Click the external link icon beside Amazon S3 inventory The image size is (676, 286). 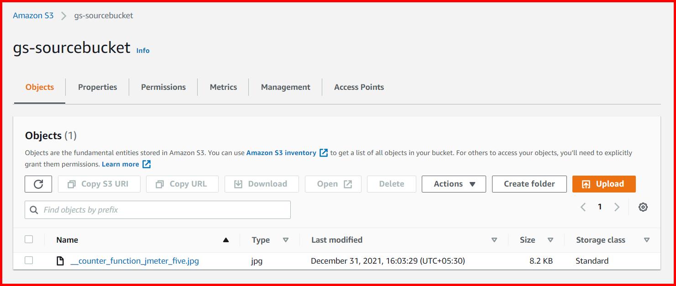323,153
